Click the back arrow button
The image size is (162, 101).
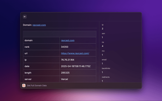25,17
